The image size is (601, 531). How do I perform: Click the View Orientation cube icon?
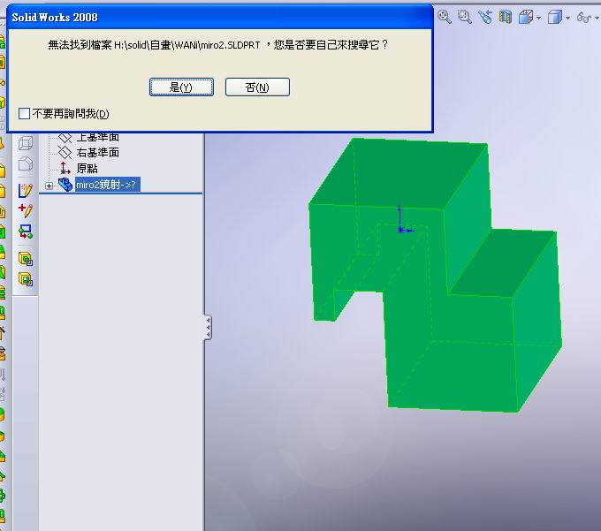[x=526, y=18]
